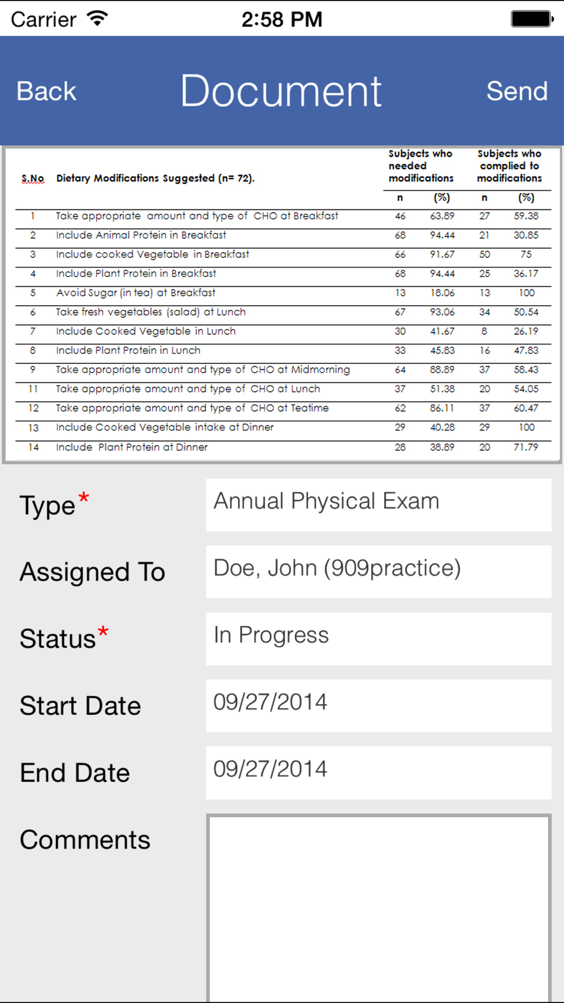Tap the Comments label
This screenshot has height=1003, width=564.
85,840
